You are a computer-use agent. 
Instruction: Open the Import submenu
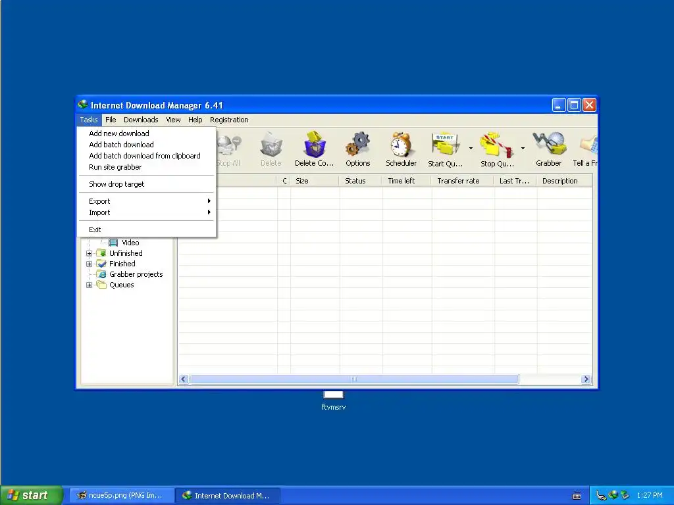click(146, 212)
